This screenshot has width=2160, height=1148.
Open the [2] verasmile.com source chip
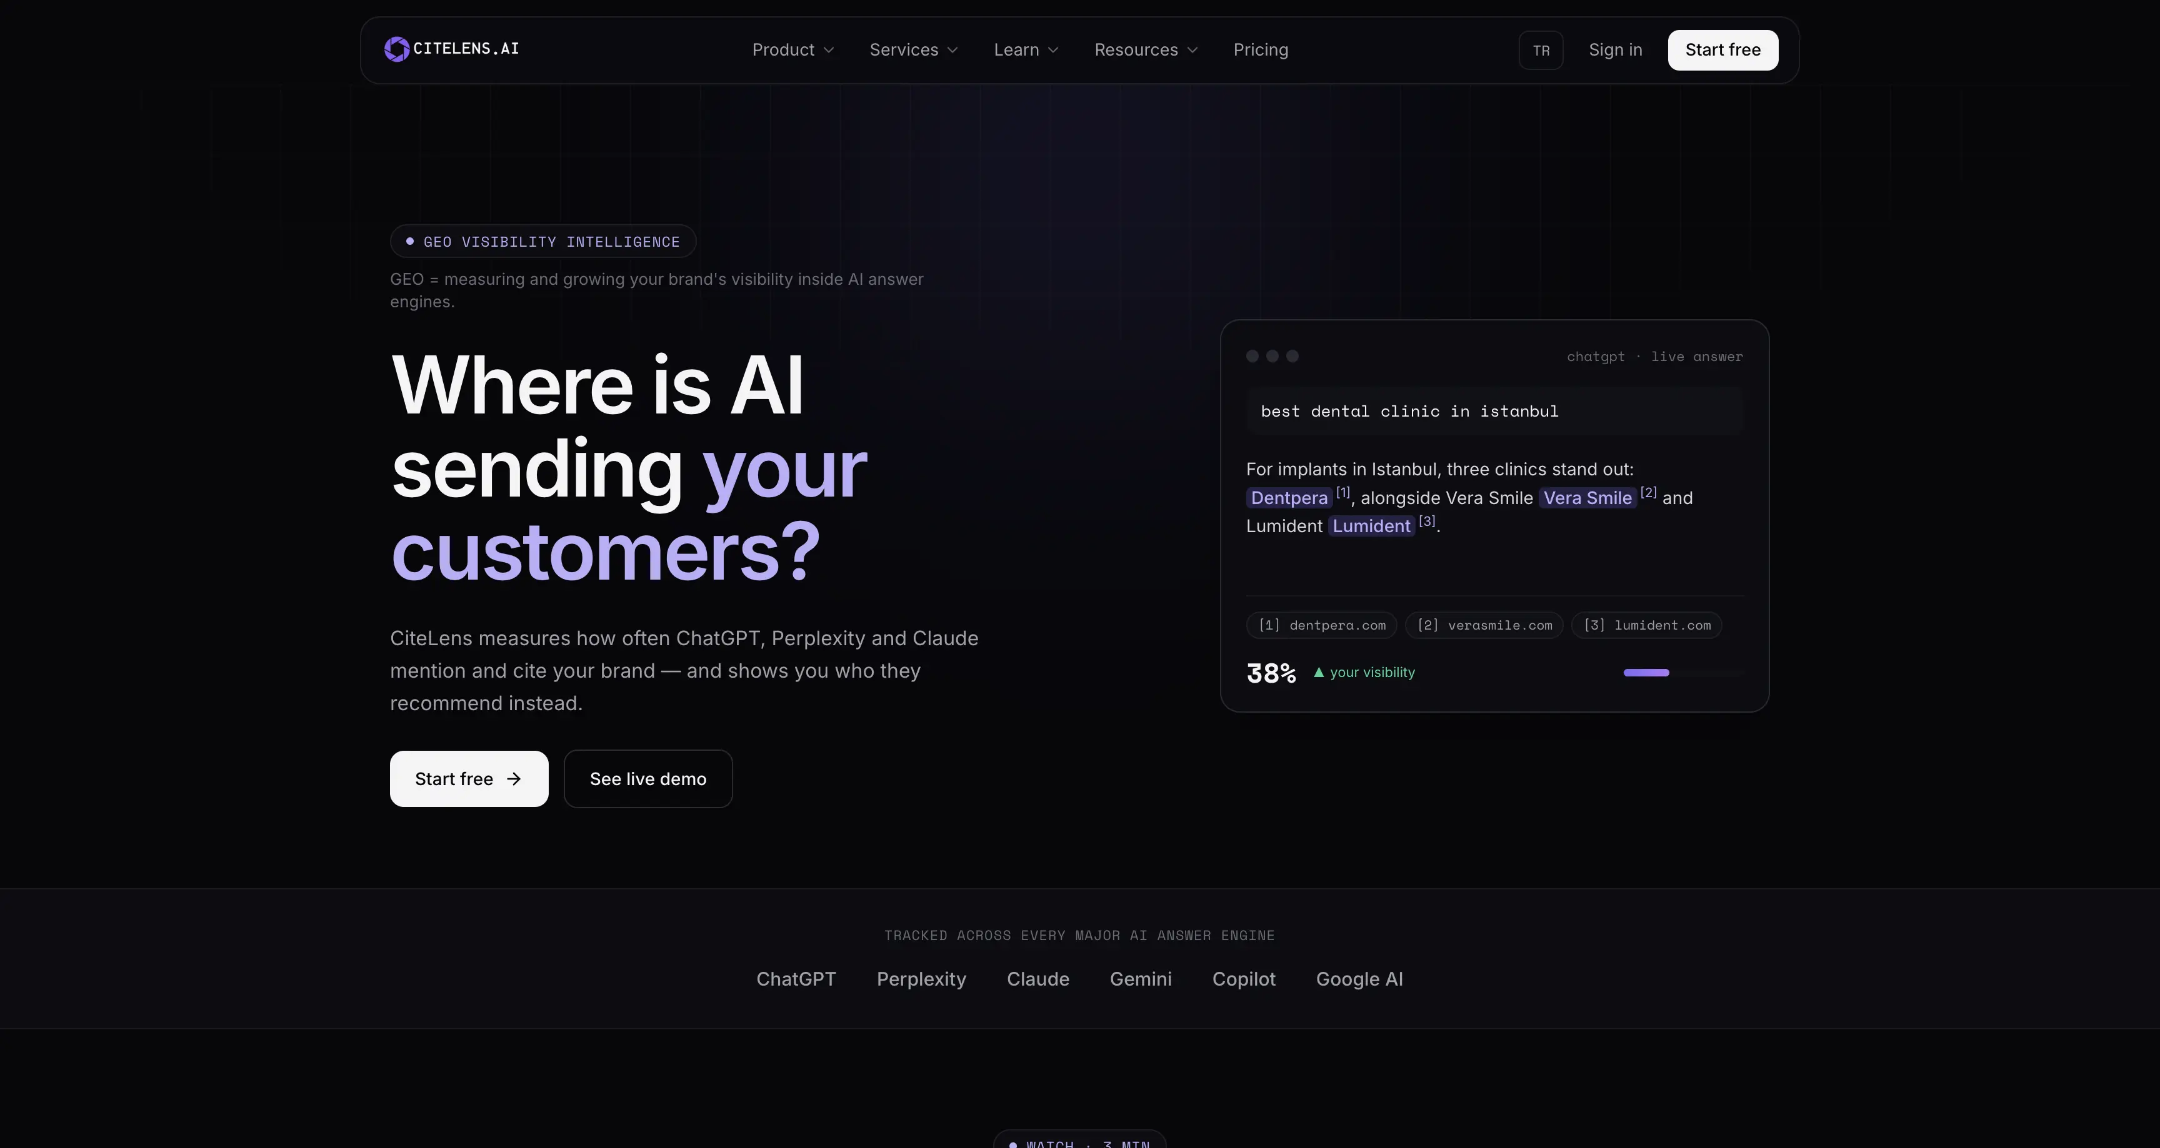tap(1484, 625)
